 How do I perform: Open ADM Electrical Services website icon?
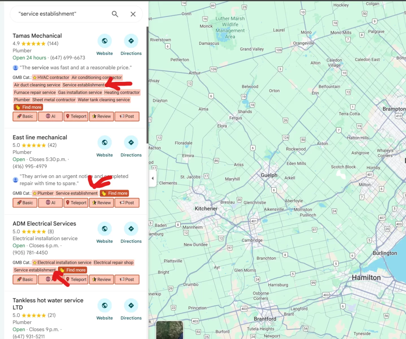coord(105,229)
